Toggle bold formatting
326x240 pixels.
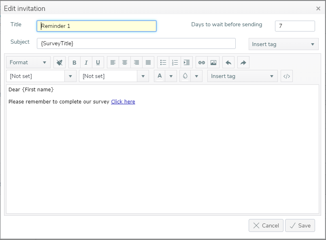(x=75, y=63)
